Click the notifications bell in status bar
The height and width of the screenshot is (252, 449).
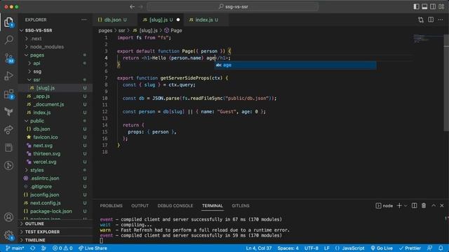441,248
